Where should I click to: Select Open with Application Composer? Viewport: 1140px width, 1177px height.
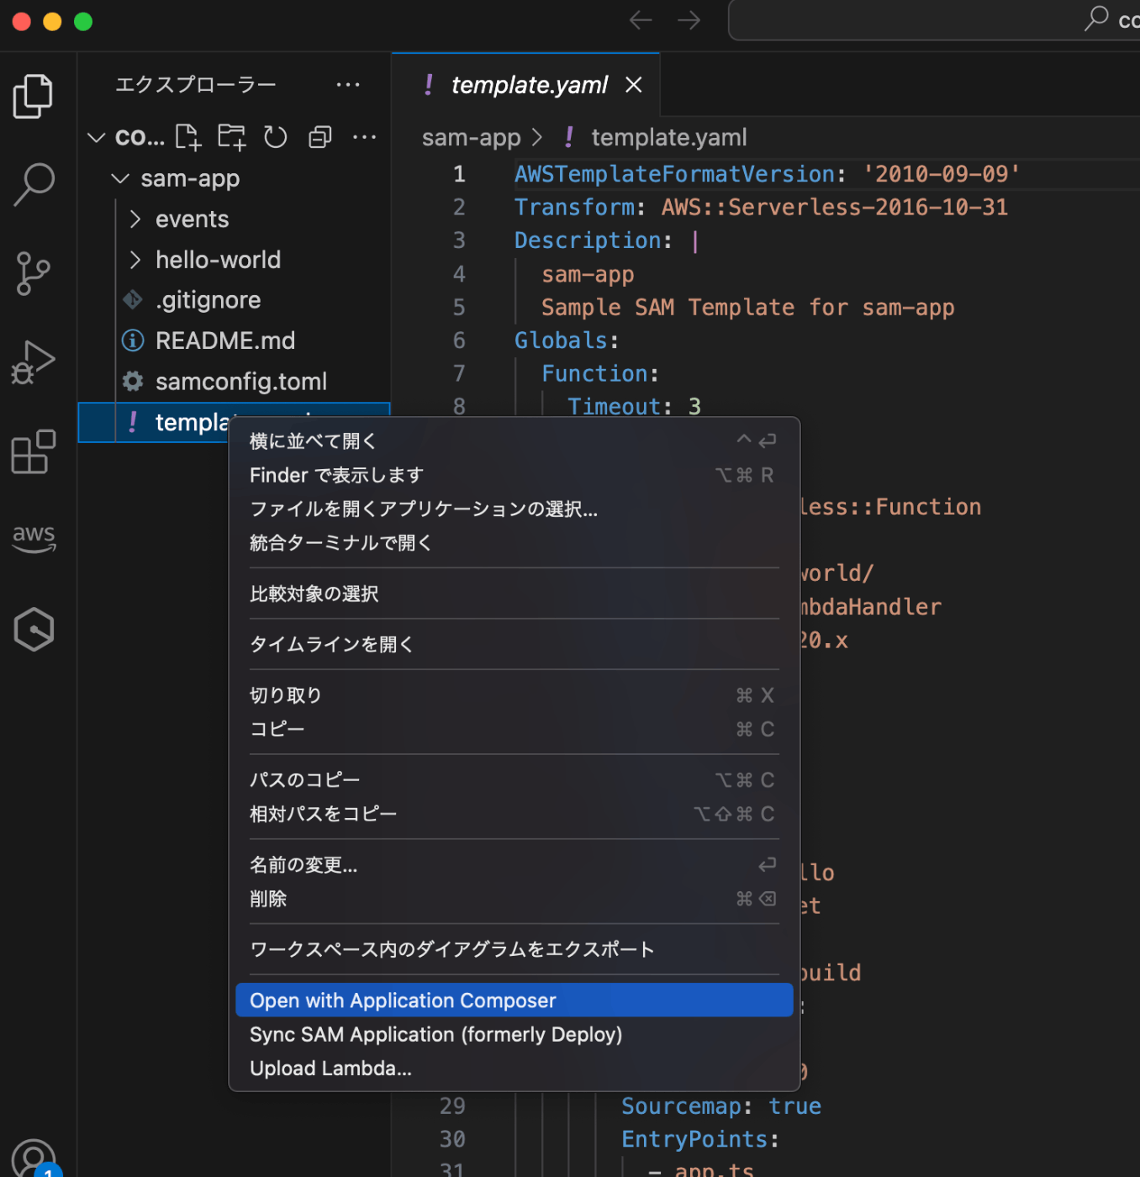click(x=514, y=1000)
